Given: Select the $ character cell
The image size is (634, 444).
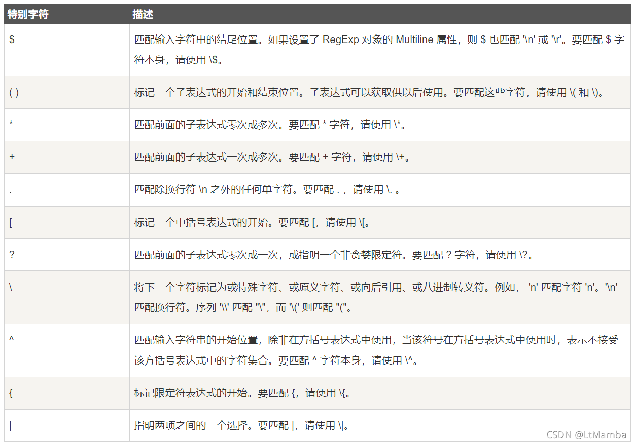Looking at the screenshot, I should [x=67, y=50].
